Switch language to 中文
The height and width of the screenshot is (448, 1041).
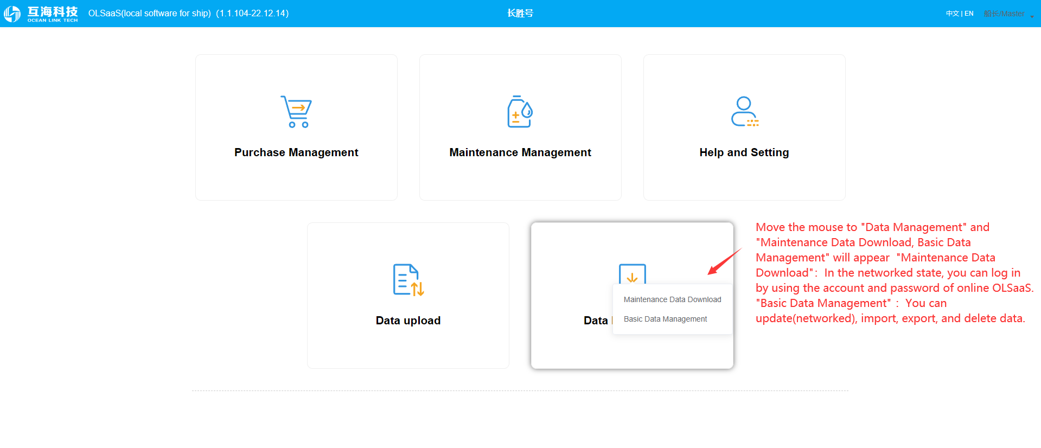pos(952,14)
